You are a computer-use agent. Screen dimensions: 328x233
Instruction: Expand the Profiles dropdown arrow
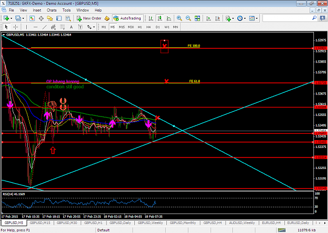23,18
